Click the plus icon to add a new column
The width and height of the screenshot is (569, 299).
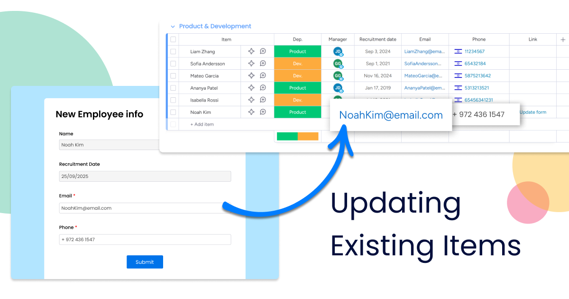pyautogui.click(x=561, y=39)
